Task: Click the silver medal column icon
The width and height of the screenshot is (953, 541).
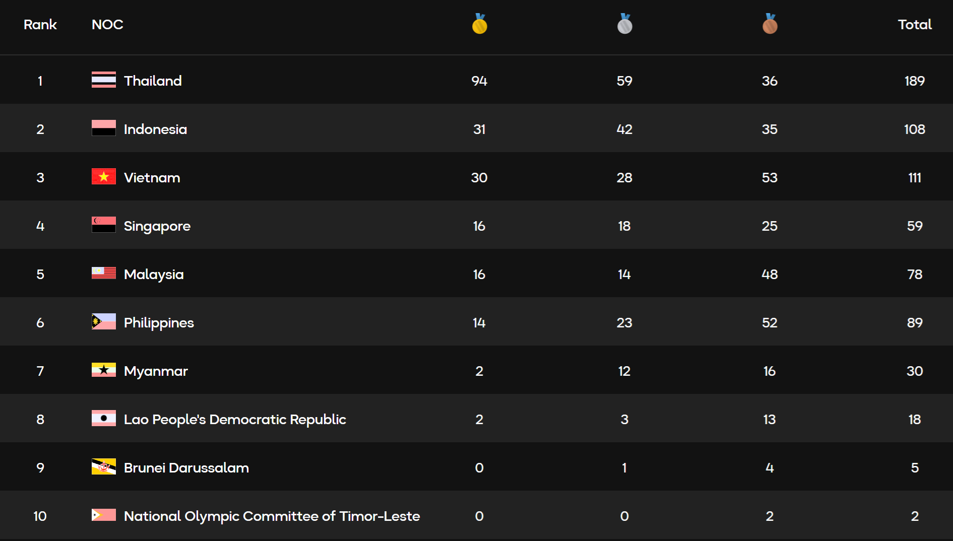Action: 624,24
